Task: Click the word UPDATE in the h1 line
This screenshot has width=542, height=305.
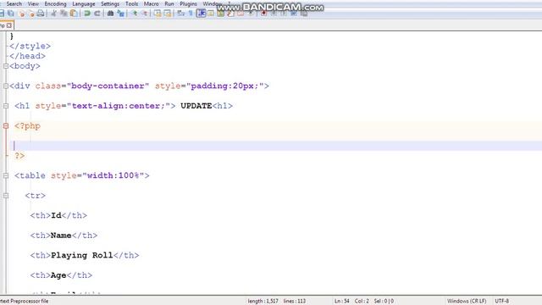Action: pos(196,106)
